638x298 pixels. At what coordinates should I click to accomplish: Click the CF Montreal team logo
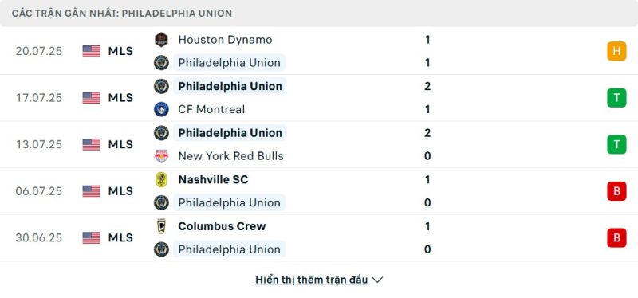(161, 109)
